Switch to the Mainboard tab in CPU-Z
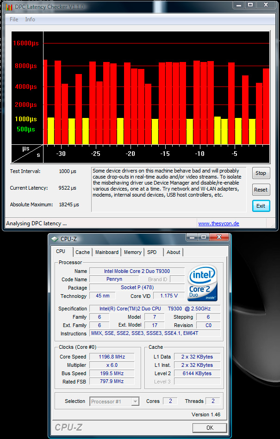The image size is (280, 439). (107, 252)
